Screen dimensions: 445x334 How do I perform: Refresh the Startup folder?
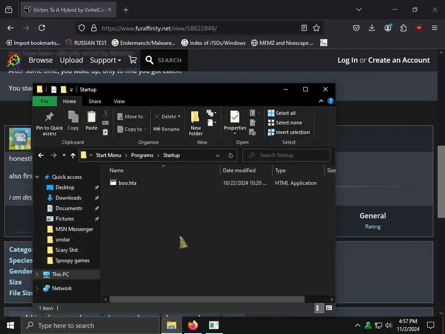(x=231, y=156)
